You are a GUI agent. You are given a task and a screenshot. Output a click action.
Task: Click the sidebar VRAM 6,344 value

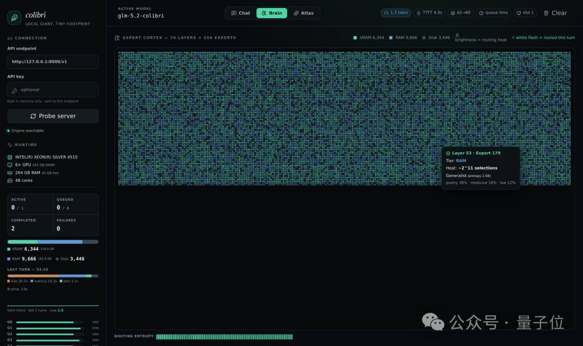(x=31, y=249)
